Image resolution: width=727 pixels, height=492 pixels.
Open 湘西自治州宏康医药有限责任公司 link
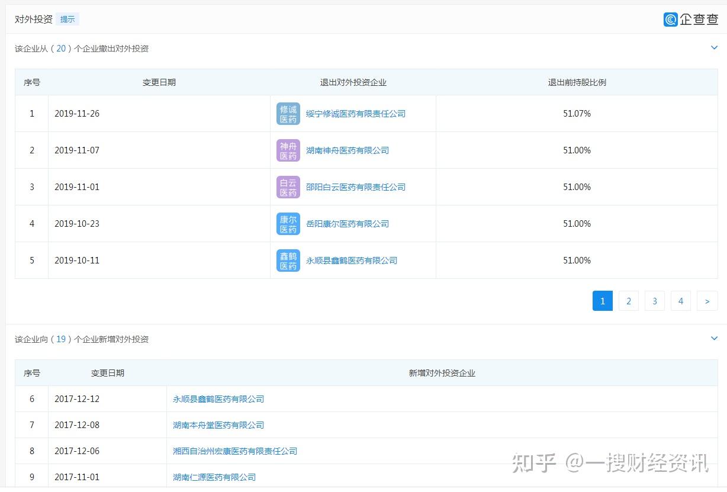pyautogui.click(x=235, y=451)
